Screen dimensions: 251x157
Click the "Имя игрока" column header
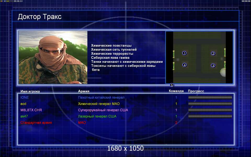click(x=30, y=91)
